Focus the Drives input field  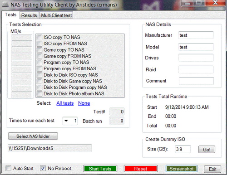coord(196,58)
